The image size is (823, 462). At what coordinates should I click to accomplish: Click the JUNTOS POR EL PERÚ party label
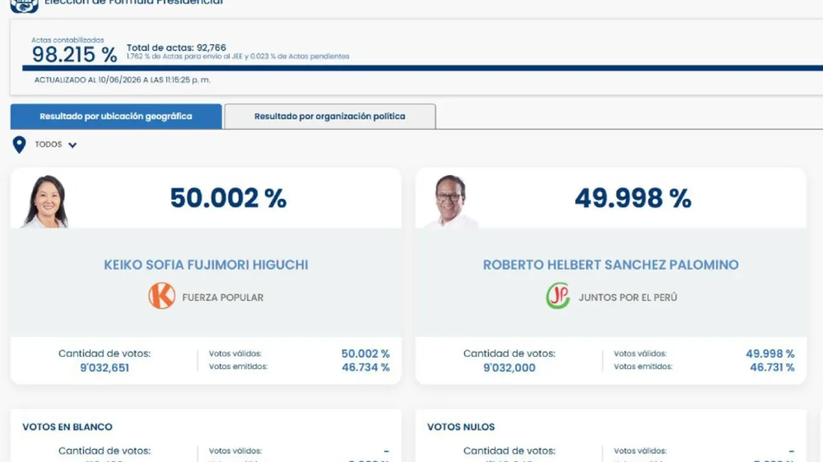[628, 297]
